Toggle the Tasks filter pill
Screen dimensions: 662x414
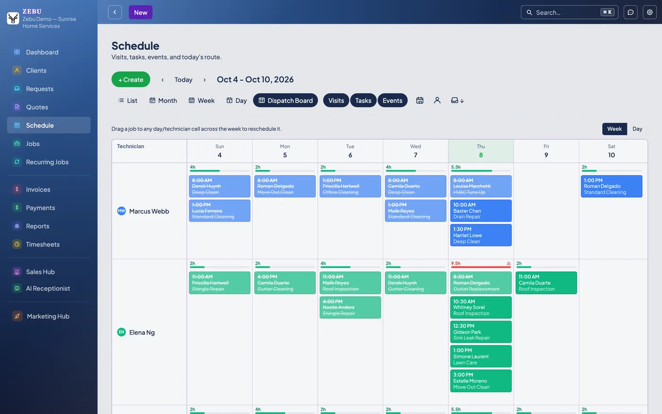pyautogui.click(x=363, y=100)
